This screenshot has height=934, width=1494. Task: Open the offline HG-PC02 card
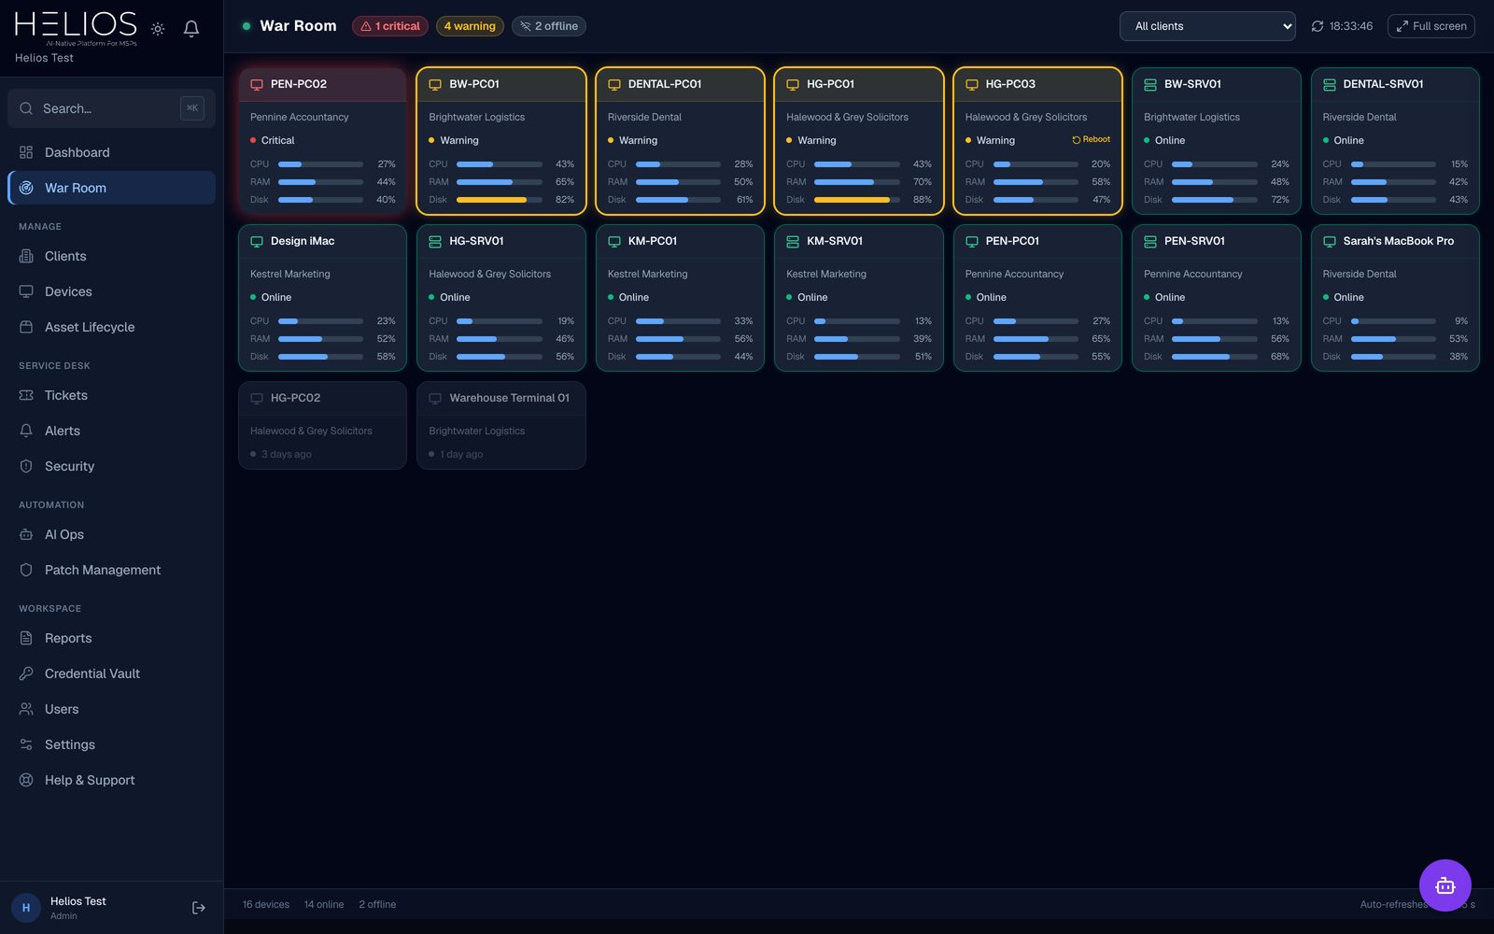point(323,425)
